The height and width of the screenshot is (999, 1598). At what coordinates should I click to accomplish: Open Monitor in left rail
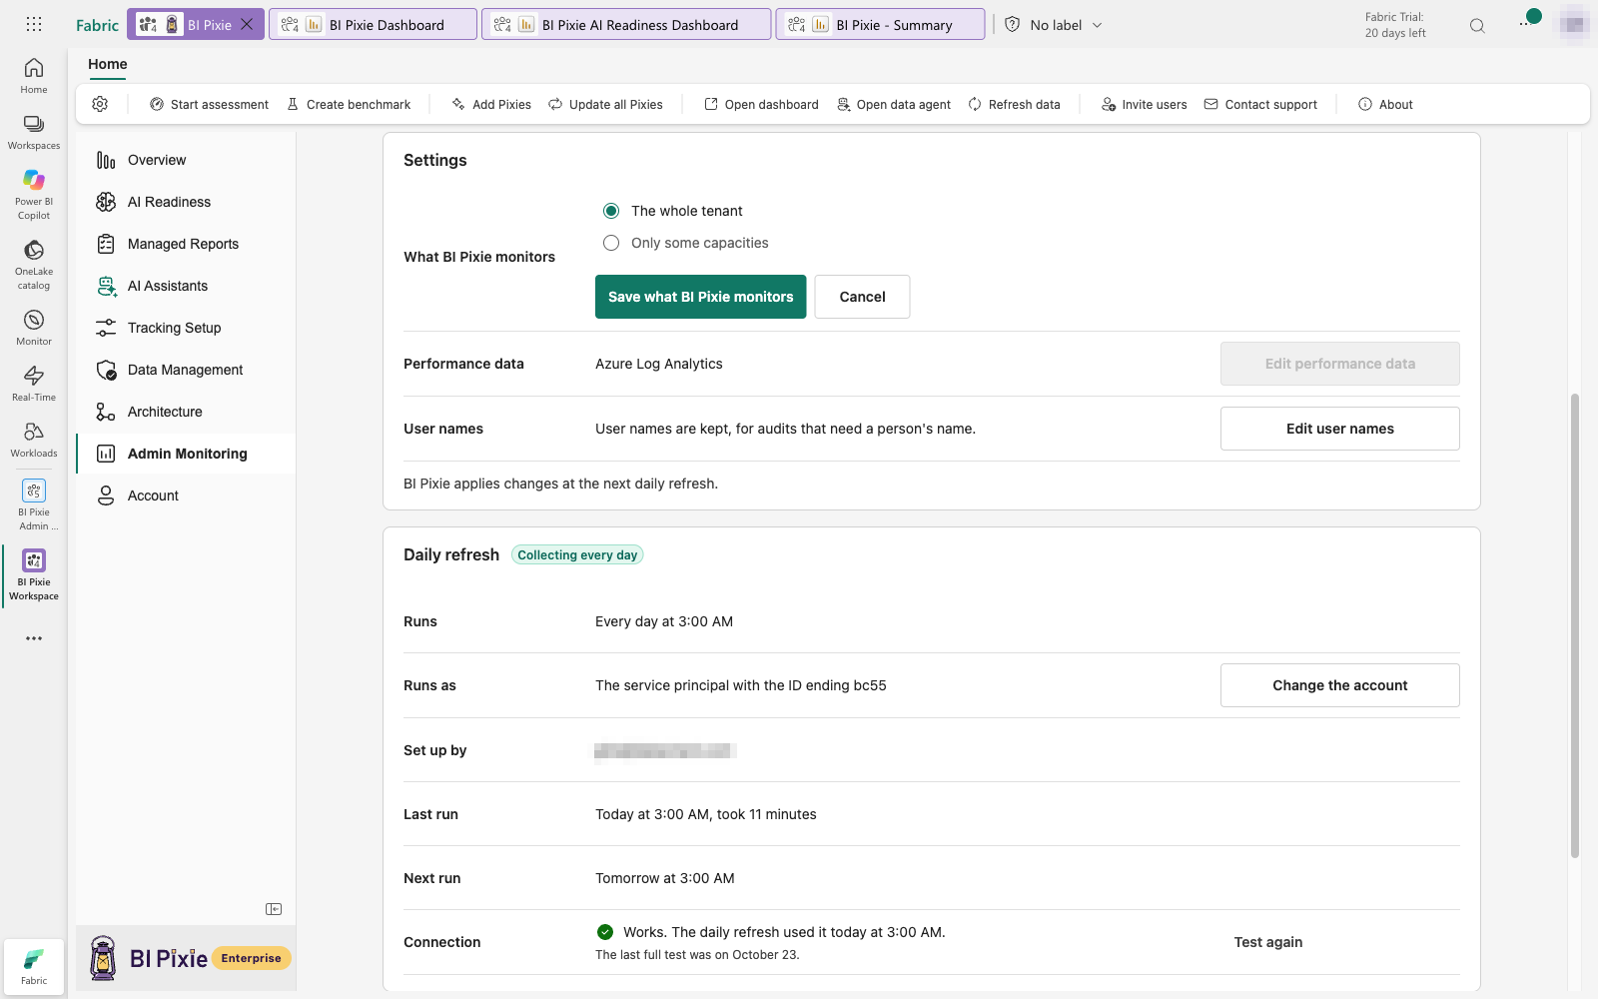pos(34,328)
